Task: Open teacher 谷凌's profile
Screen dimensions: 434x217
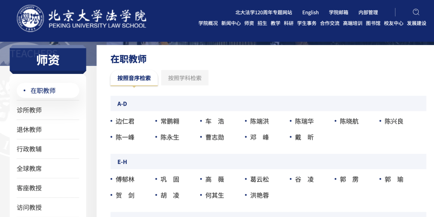Action: tap(304, 179)
